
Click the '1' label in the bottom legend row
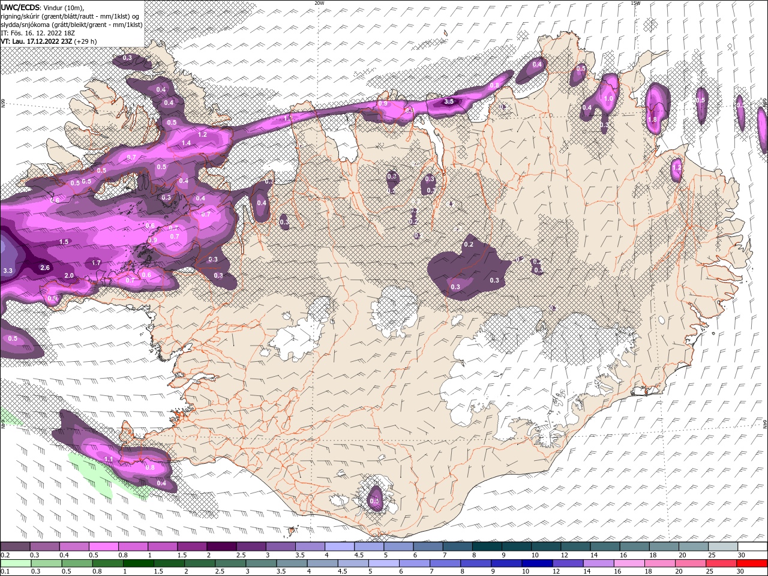(x=125, y=572)
